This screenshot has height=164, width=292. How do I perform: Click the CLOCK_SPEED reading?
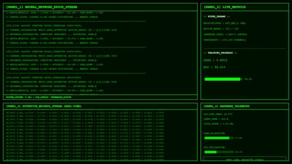click(219, 124)
